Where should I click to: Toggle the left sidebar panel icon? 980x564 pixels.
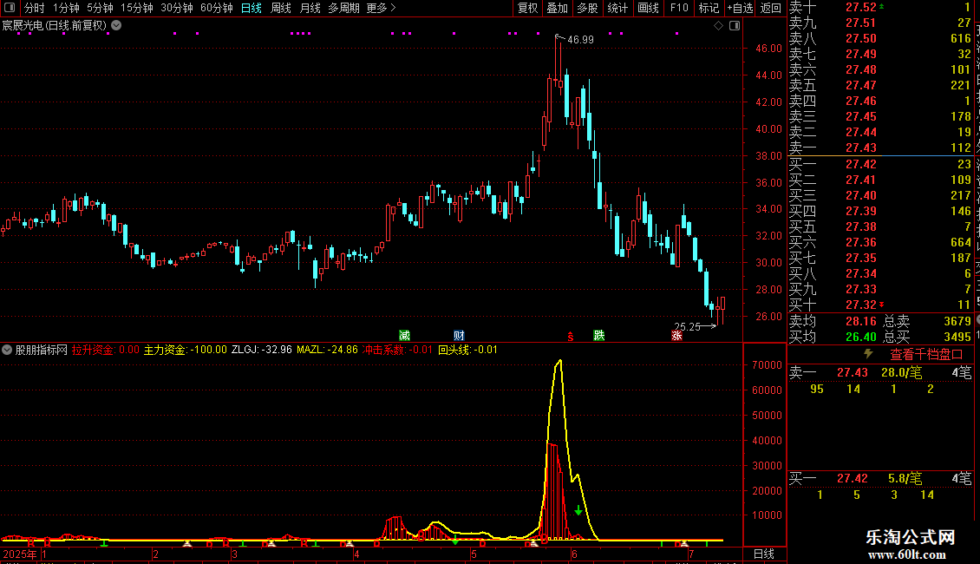10,8
